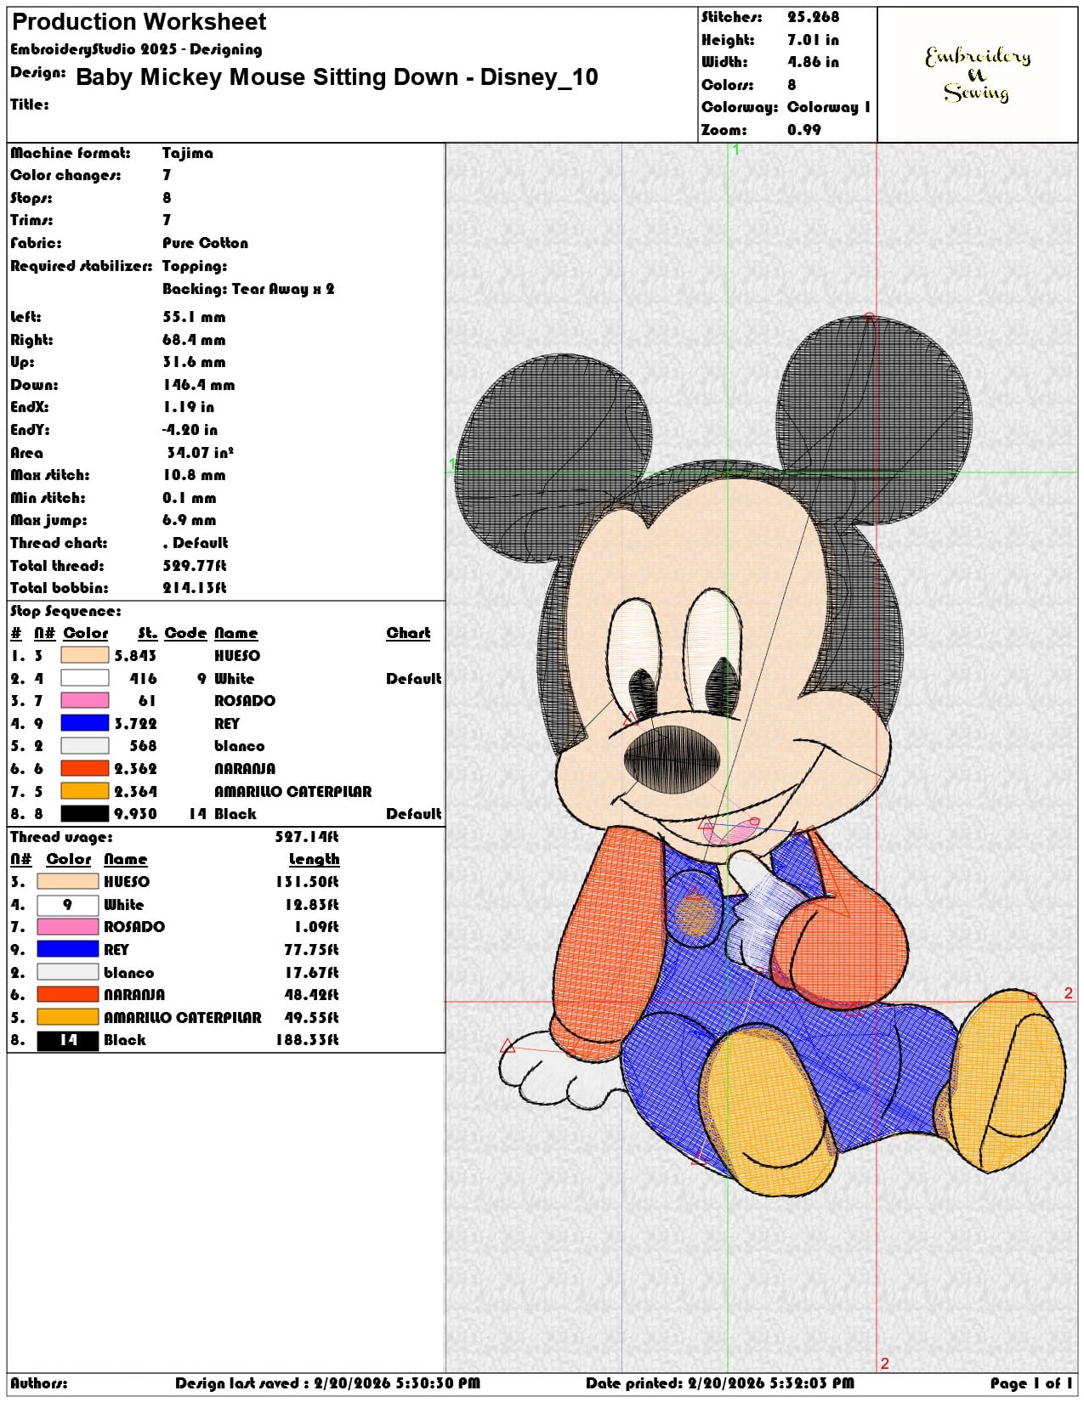Click the 'St.' column header
This screenshot has width=1084, height=1402.
147,633
